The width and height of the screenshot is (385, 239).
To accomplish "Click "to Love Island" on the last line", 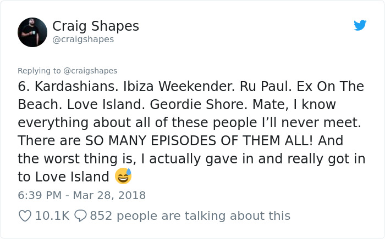I will pos(63,177).
